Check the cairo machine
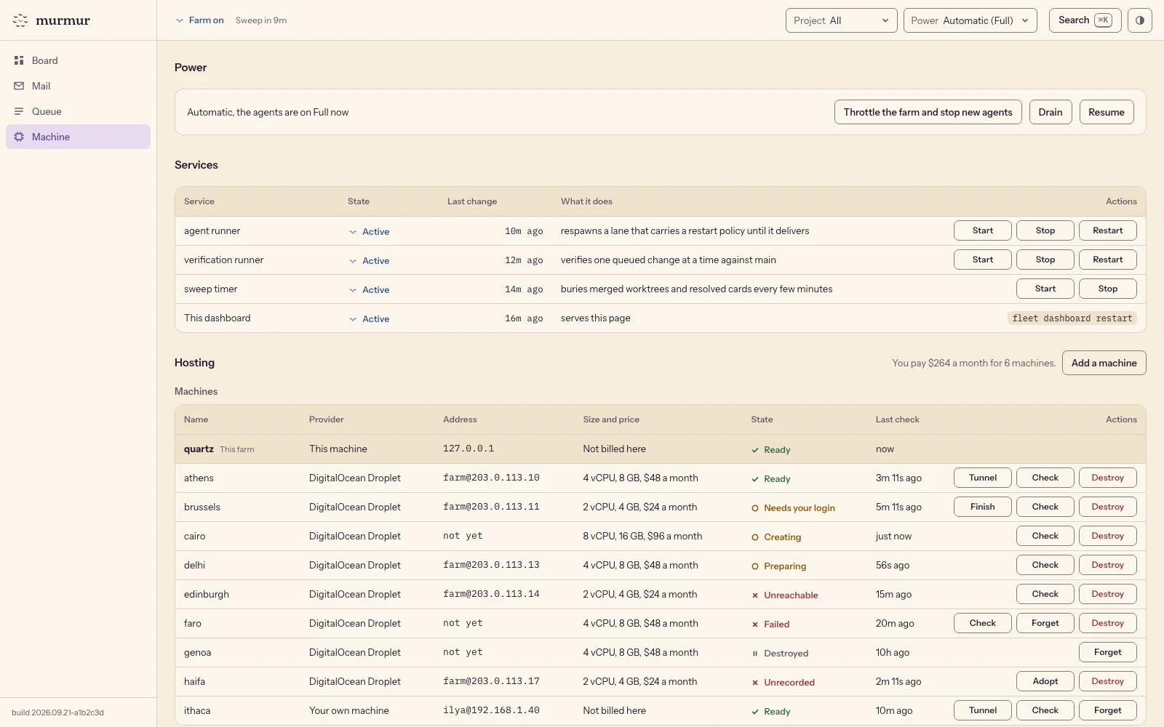The height and width of the screenshot is (727, 1164). coord(1045,536)
